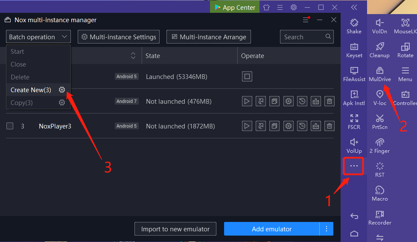Open the Macro recorder tool
The image size is (417, 242).
[x=379, y=190]
